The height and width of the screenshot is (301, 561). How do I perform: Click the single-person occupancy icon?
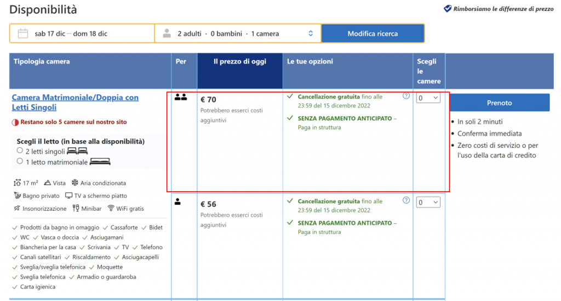coord(178,202)
